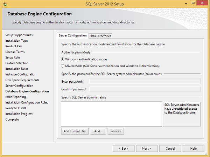210x157 pixels.
Task: Open the Server Configuration tab
Action: coord(73,36)
